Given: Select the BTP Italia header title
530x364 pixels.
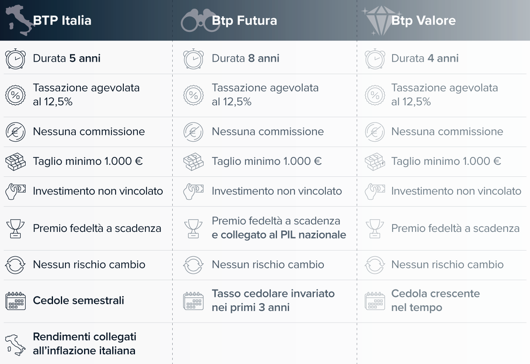Looking at the screenshot, I should 62,21.
